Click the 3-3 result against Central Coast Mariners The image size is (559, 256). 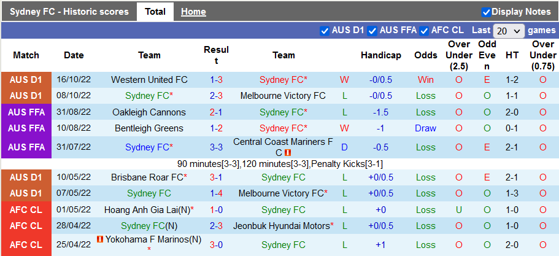pyautogui.click(x=217, y=147)
